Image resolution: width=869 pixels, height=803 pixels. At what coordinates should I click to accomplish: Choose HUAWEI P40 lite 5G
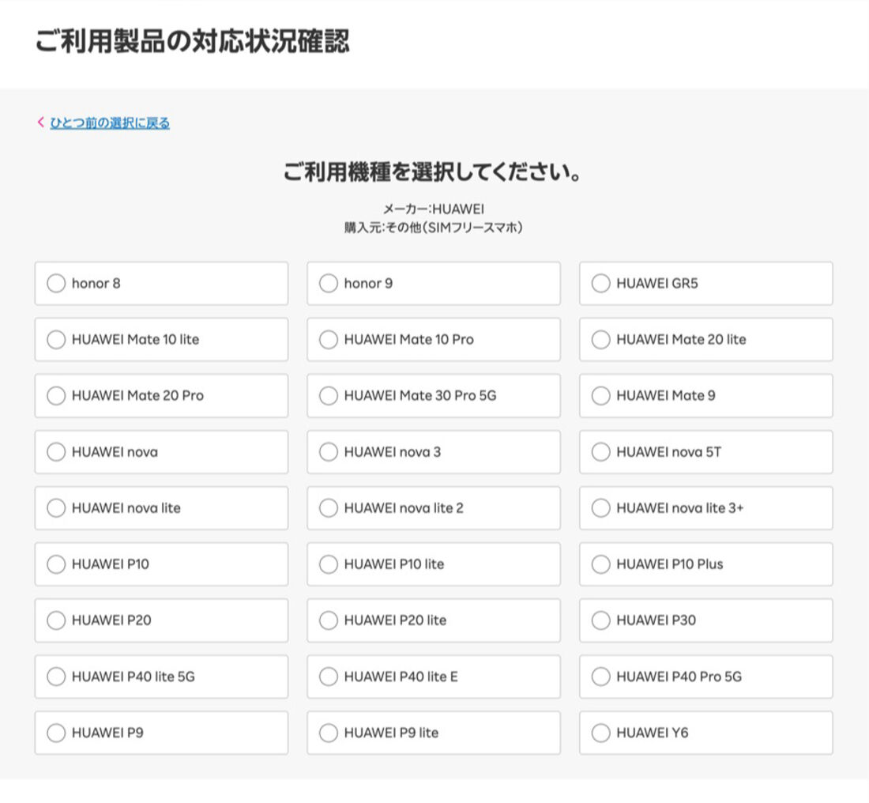[161, 677]
